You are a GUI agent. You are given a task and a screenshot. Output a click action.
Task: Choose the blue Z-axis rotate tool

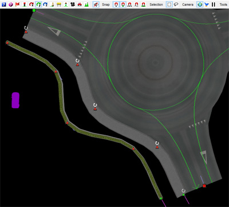pos(45,5)
